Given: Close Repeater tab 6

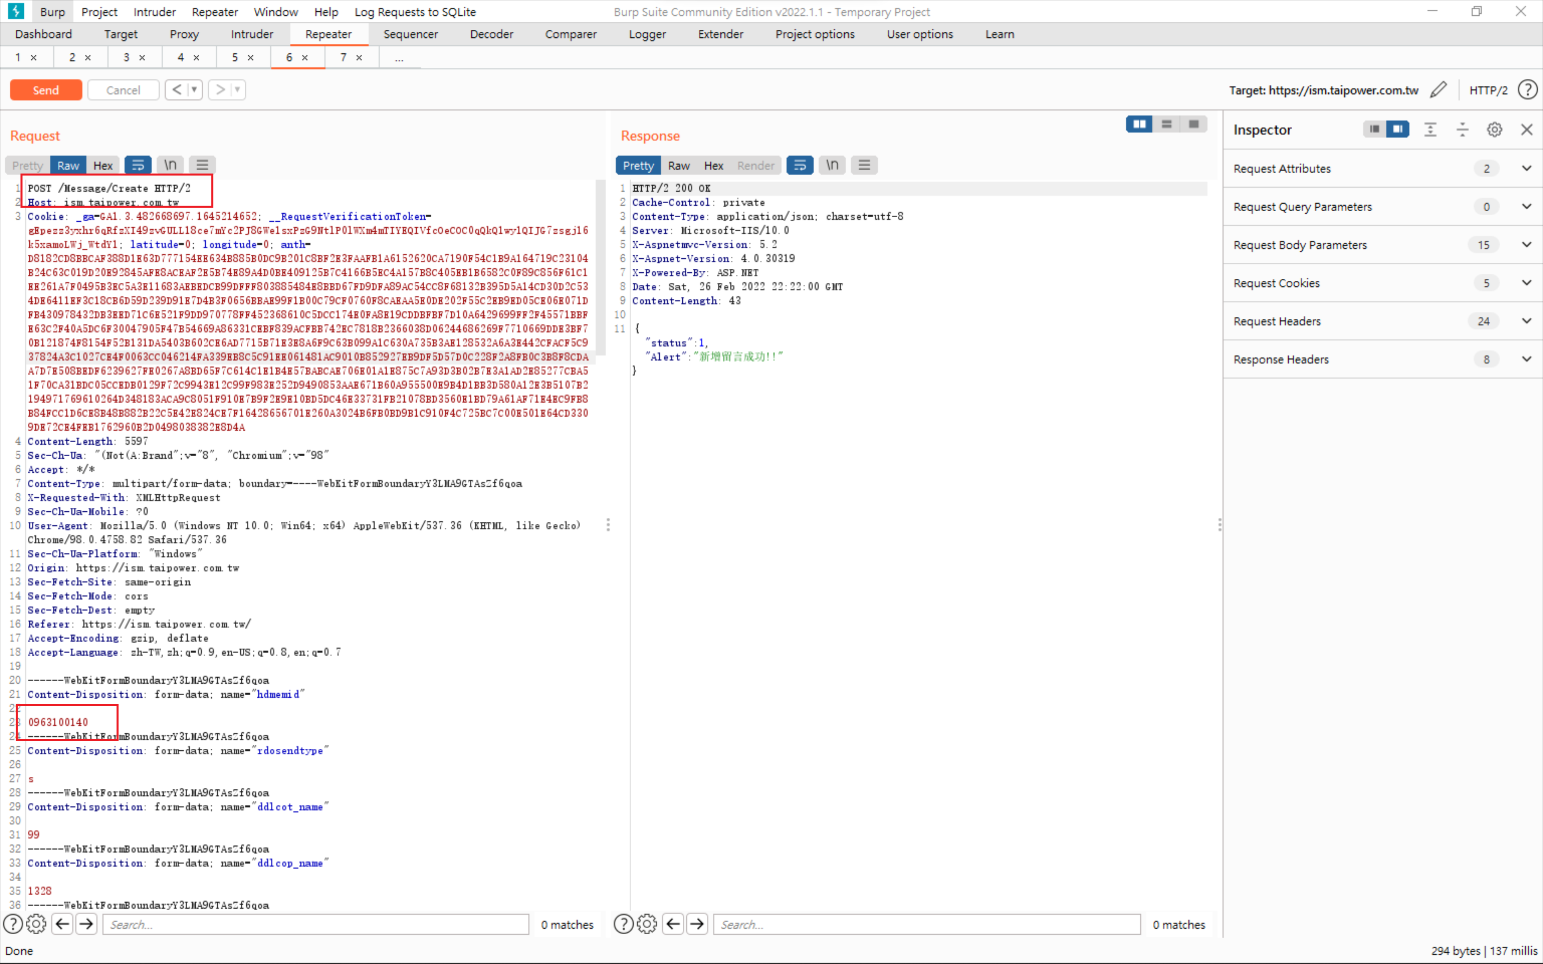Looking at the screenshot, I should pyautogui.click(x=305, y=57).
